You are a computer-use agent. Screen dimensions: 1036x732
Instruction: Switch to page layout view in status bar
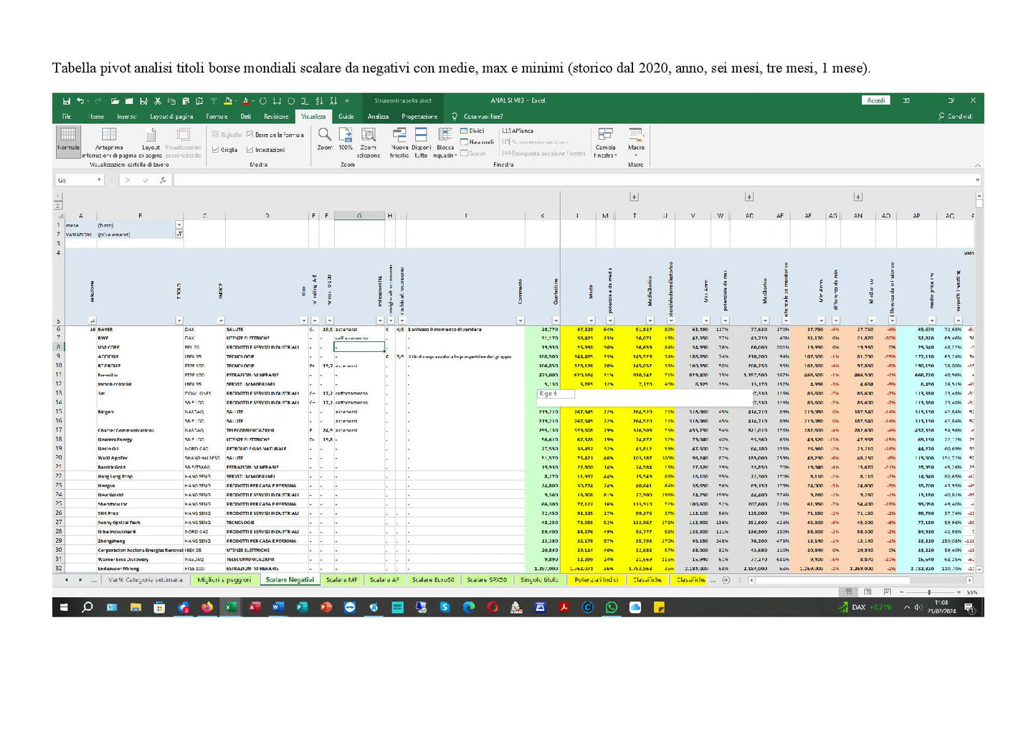pyautogui.click(x=868, y=592)
